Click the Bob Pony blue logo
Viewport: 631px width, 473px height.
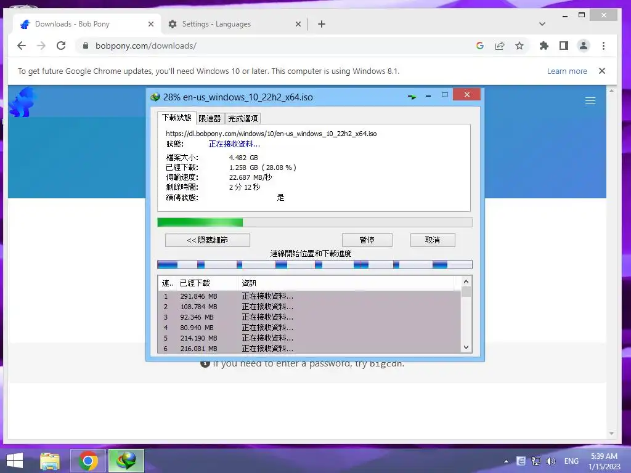(x=23, y=102)
